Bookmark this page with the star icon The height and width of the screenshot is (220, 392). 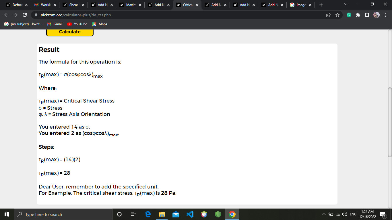(337, 15)
